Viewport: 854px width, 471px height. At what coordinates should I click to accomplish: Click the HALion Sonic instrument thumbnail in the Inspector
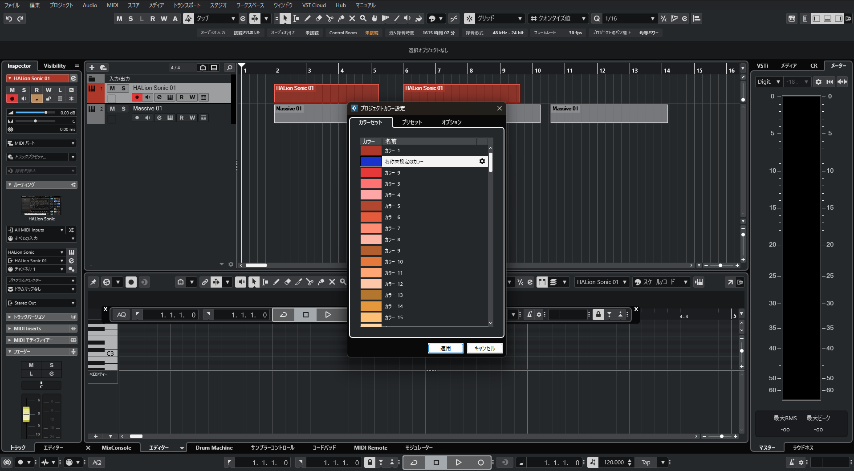coord(41,206)
